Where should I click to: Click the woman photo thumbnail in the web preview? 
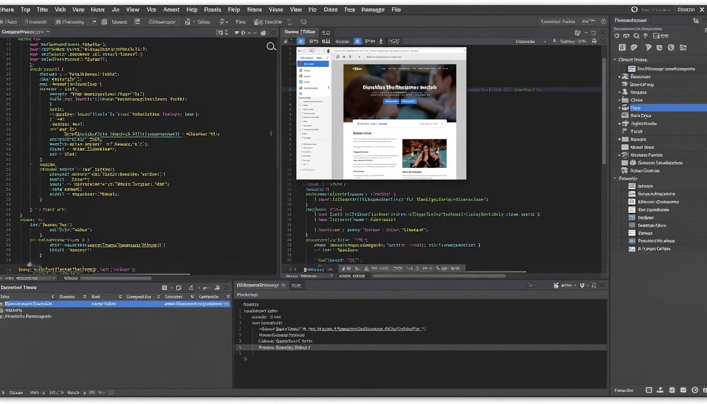tap(424, 153)
